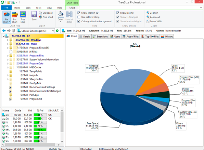Switch to the Home ribbon tab
The width and height of the screenshot is (204, 150).
coord(17,8)
